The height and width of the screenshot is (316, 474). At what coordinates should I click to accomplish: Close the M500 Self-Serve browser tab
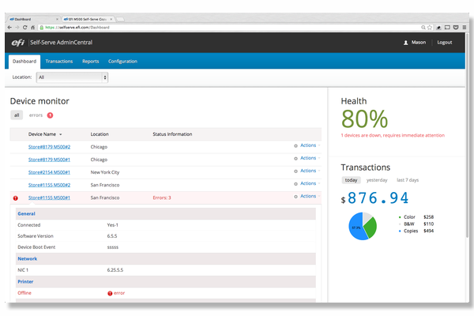pyautogui.click(x=111, y=19)
